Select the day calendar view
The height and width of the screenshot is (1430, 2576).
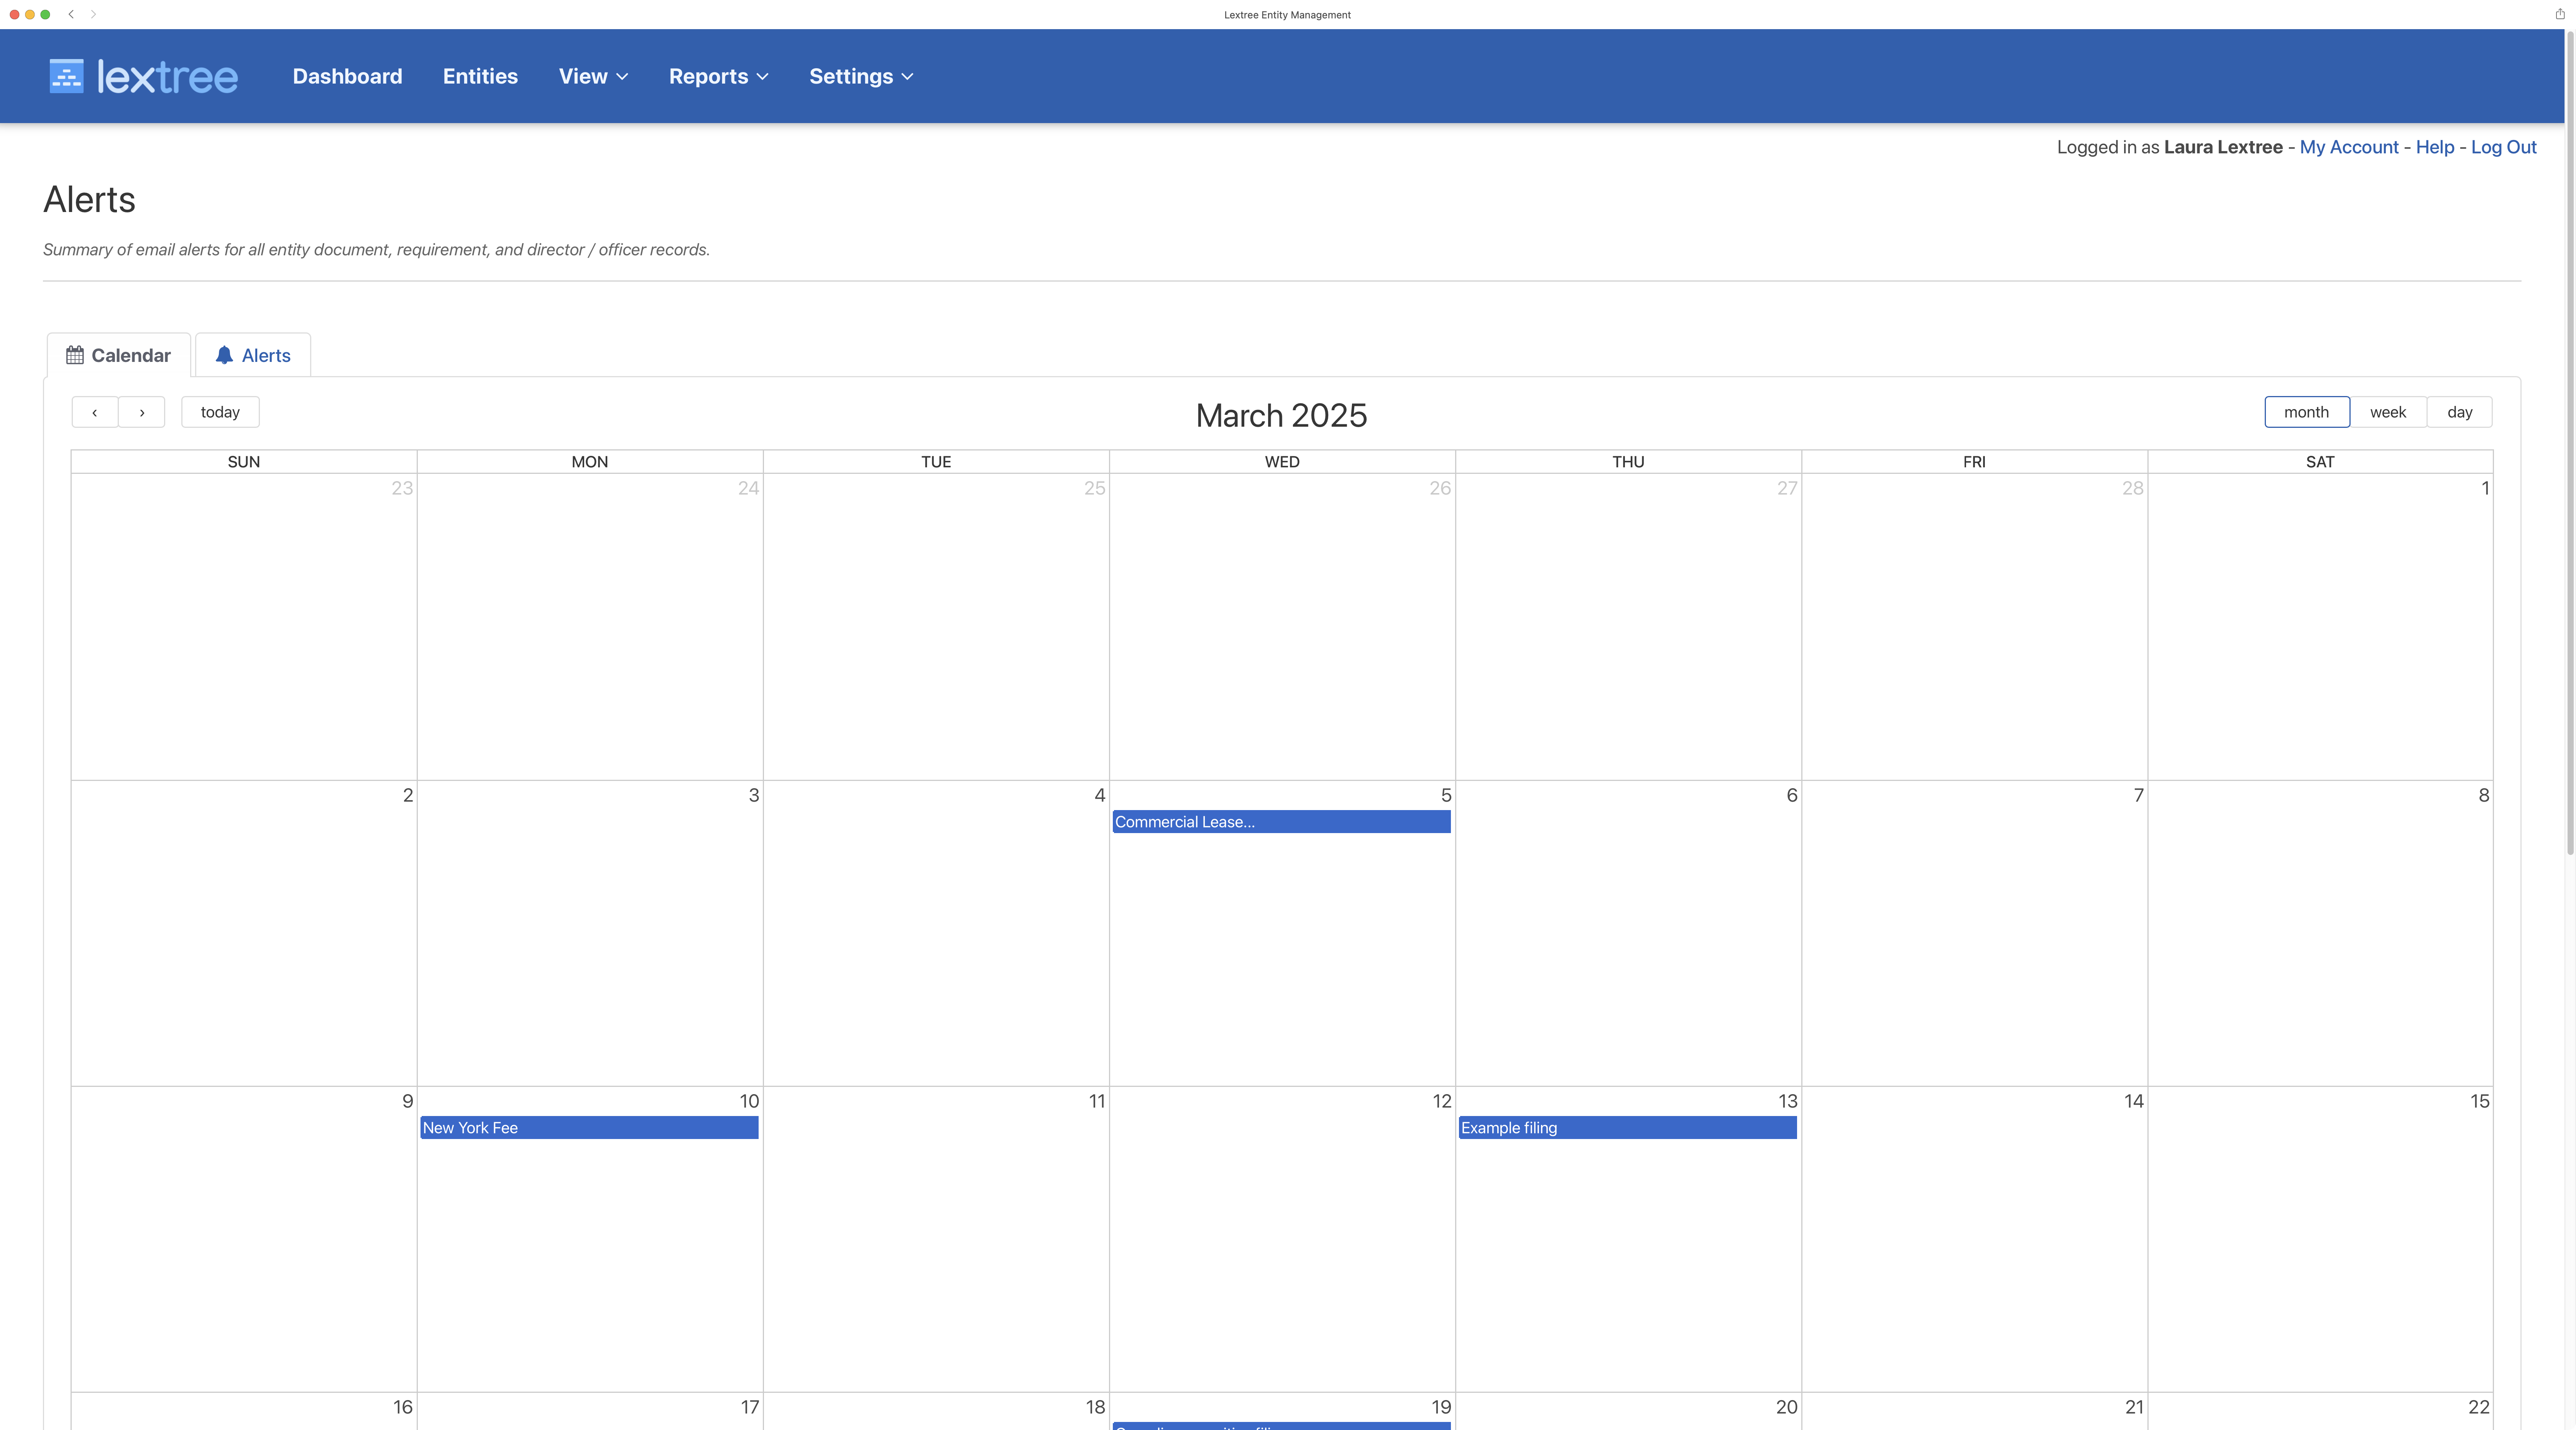tap(2460, 412)
